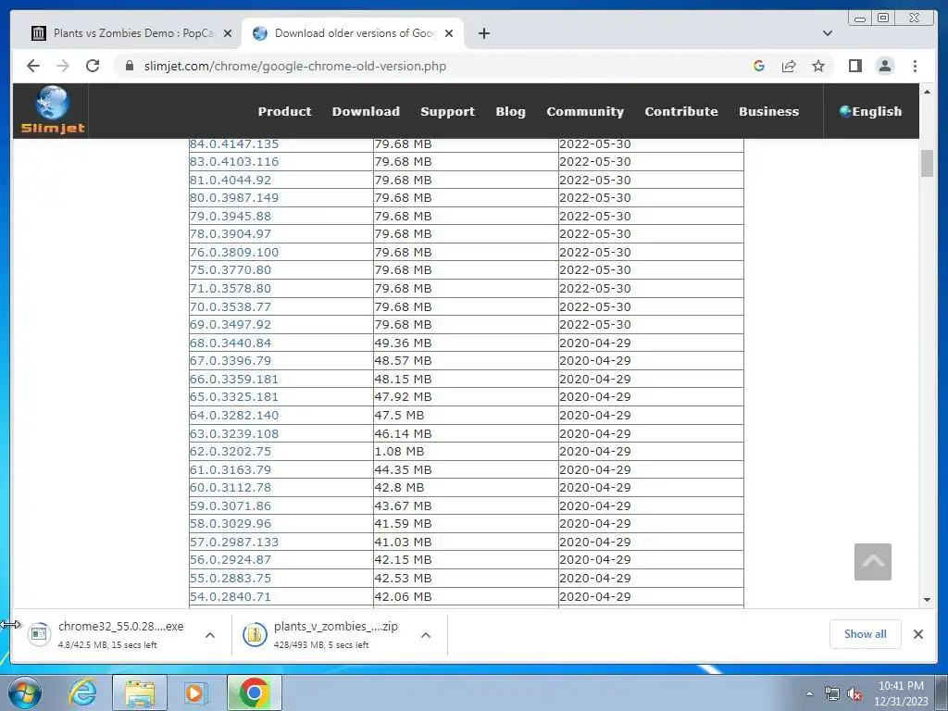948x711 pixels.
Task: Open the network tray icon
Action: pos(832,694)
